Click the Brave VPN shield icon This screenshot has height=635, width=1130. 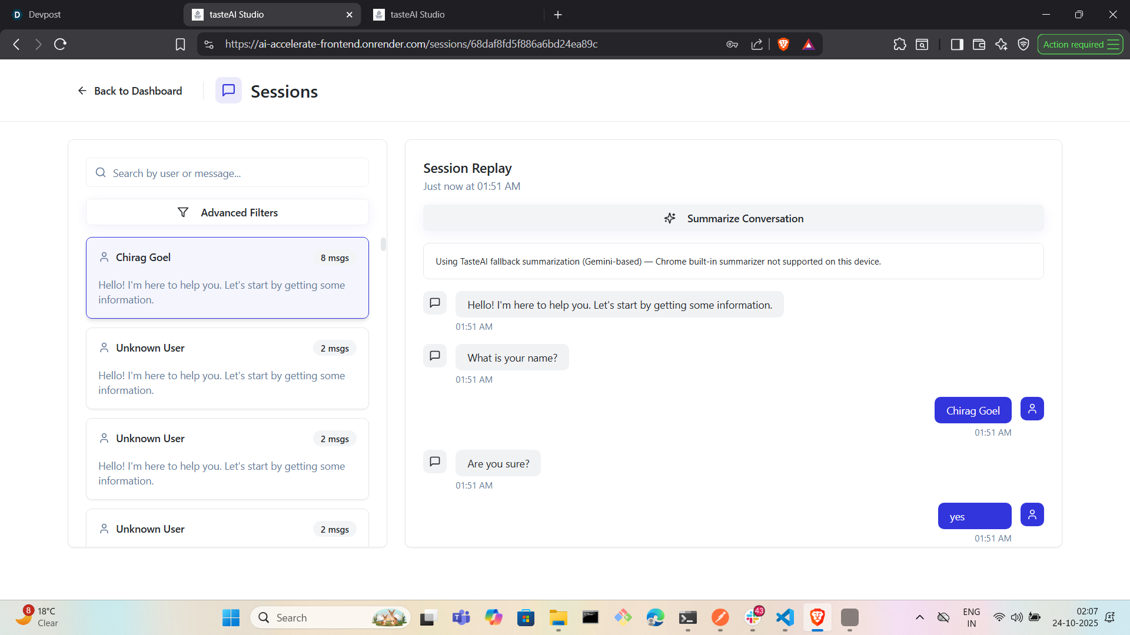[x=1023, y=44]
